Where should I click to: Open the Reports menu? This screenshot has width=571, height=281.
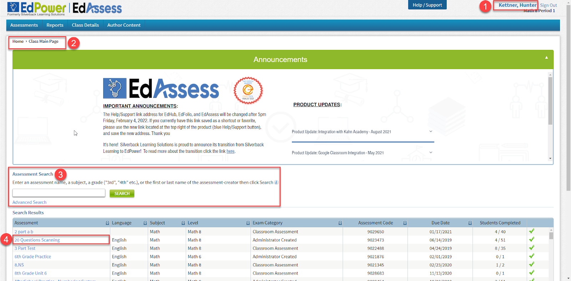(x=55, y=25)
